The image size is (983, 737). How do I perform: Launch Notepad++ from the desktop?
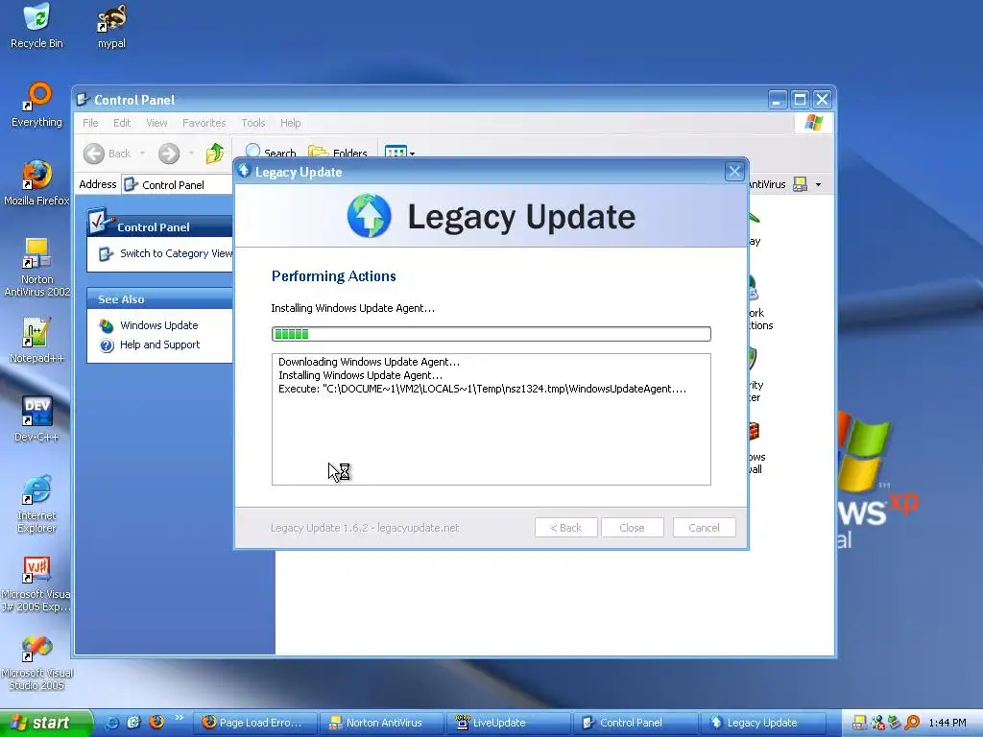pyautogui.click(x=36, y=341)
